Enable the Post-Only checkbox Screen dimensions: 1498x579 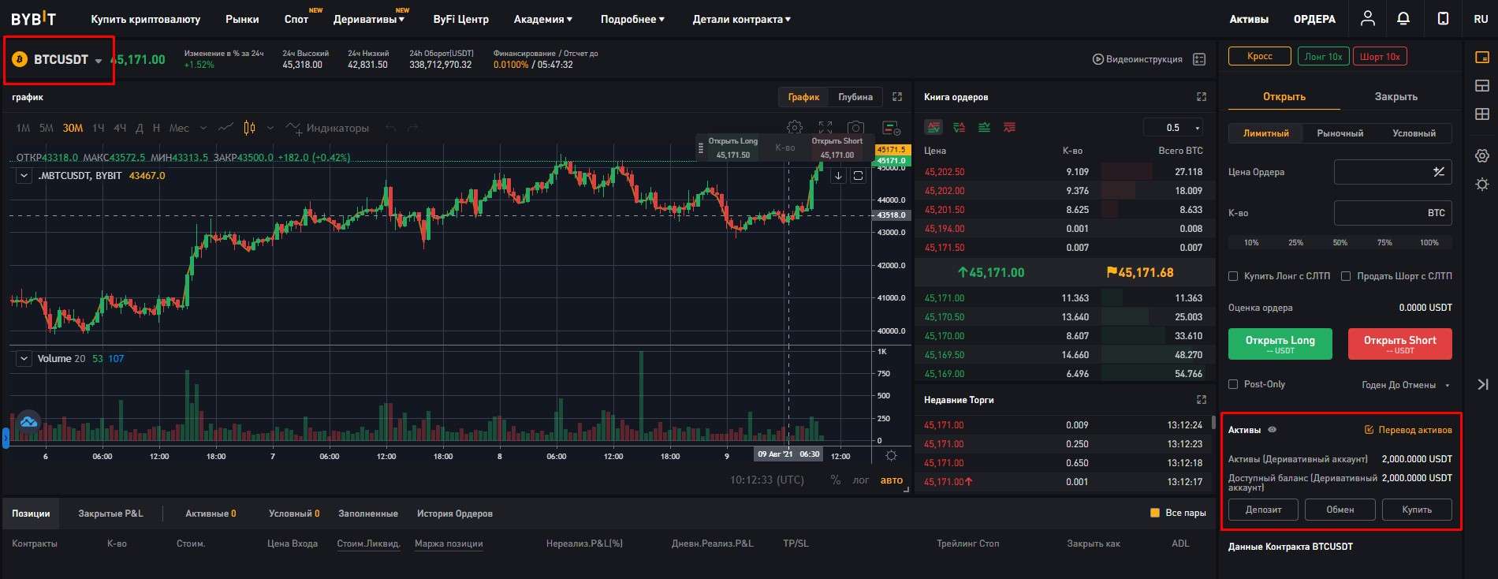coord(1233,384)
